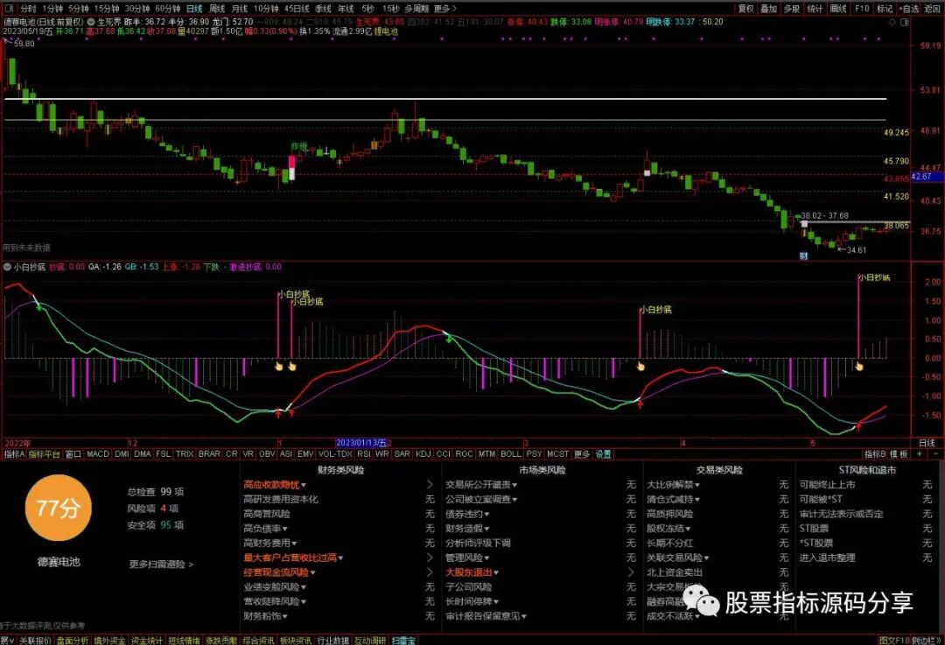Select the MACD indicator tab
The image size is (945, 645).
click(x=98, y=454)
